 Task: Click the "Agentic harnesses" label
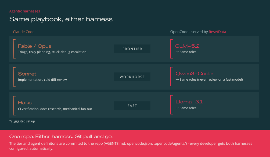(x=25, y=11)
